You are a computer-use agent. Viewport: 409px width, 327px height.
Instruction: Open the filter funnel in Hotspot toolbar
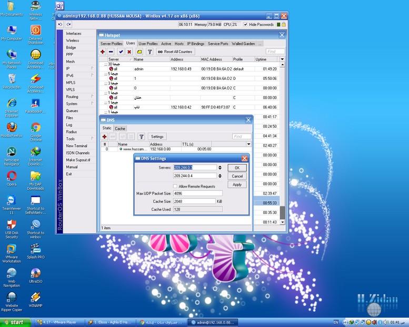149,52
